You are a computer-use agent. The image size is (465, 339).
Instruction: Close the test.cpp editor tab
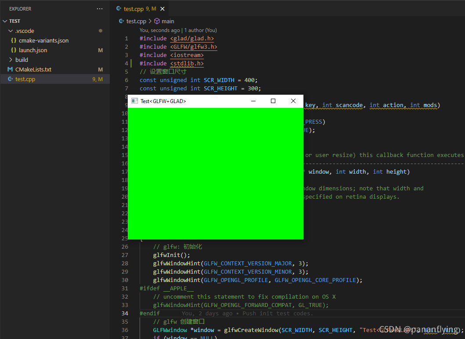[162, 9]
